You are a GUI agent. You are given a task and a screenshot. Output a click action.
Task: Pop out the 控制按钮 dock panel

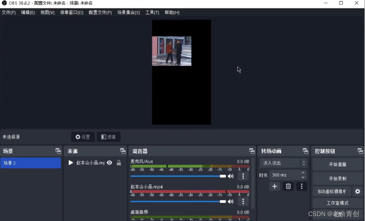(x=360, y=151)
